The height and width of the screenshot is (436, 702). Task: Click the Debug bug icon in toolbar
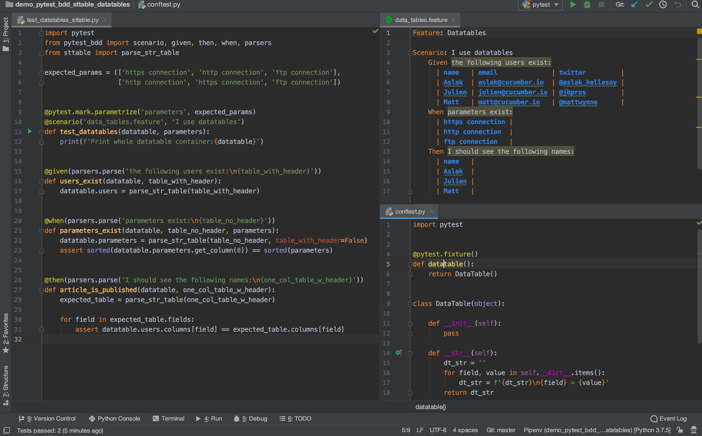(587, 5)
